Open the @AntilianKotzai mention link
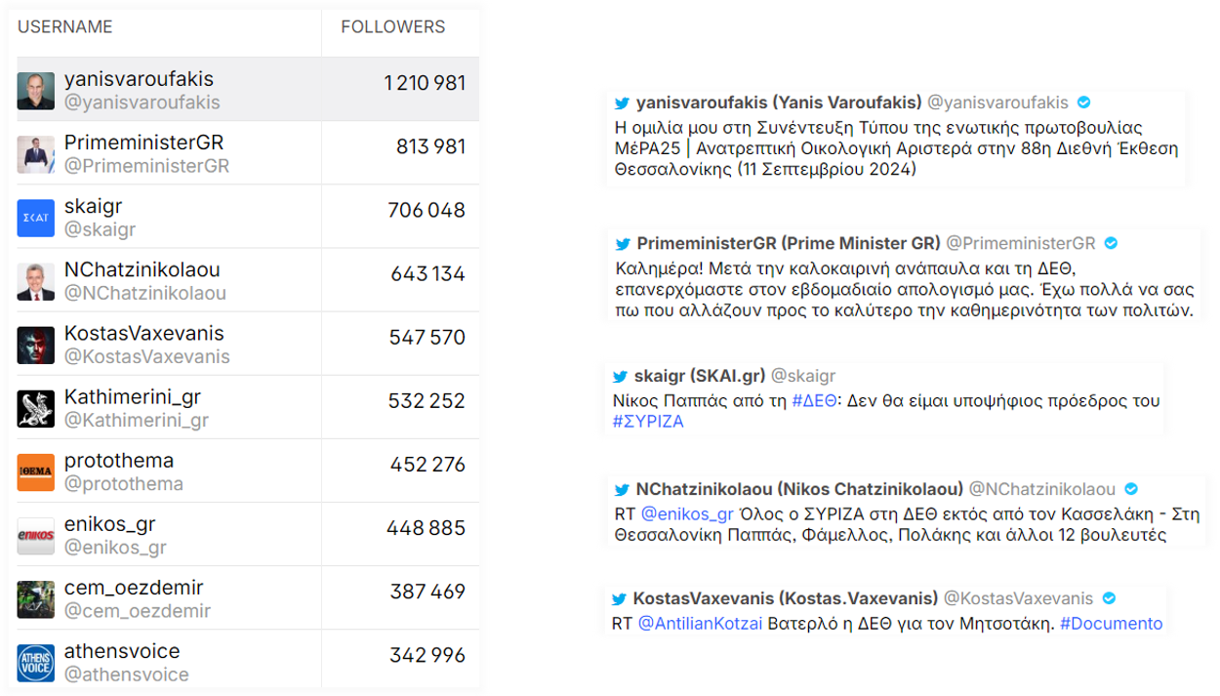Viewport: 1220px width, 696px height. (700, 623)
